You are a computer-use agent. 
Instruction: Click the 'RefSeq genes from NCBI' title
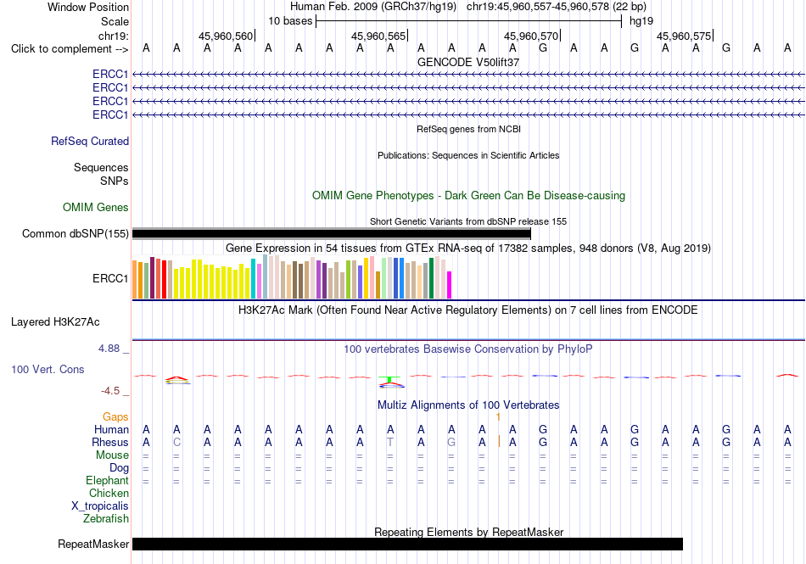click(469, 129)
